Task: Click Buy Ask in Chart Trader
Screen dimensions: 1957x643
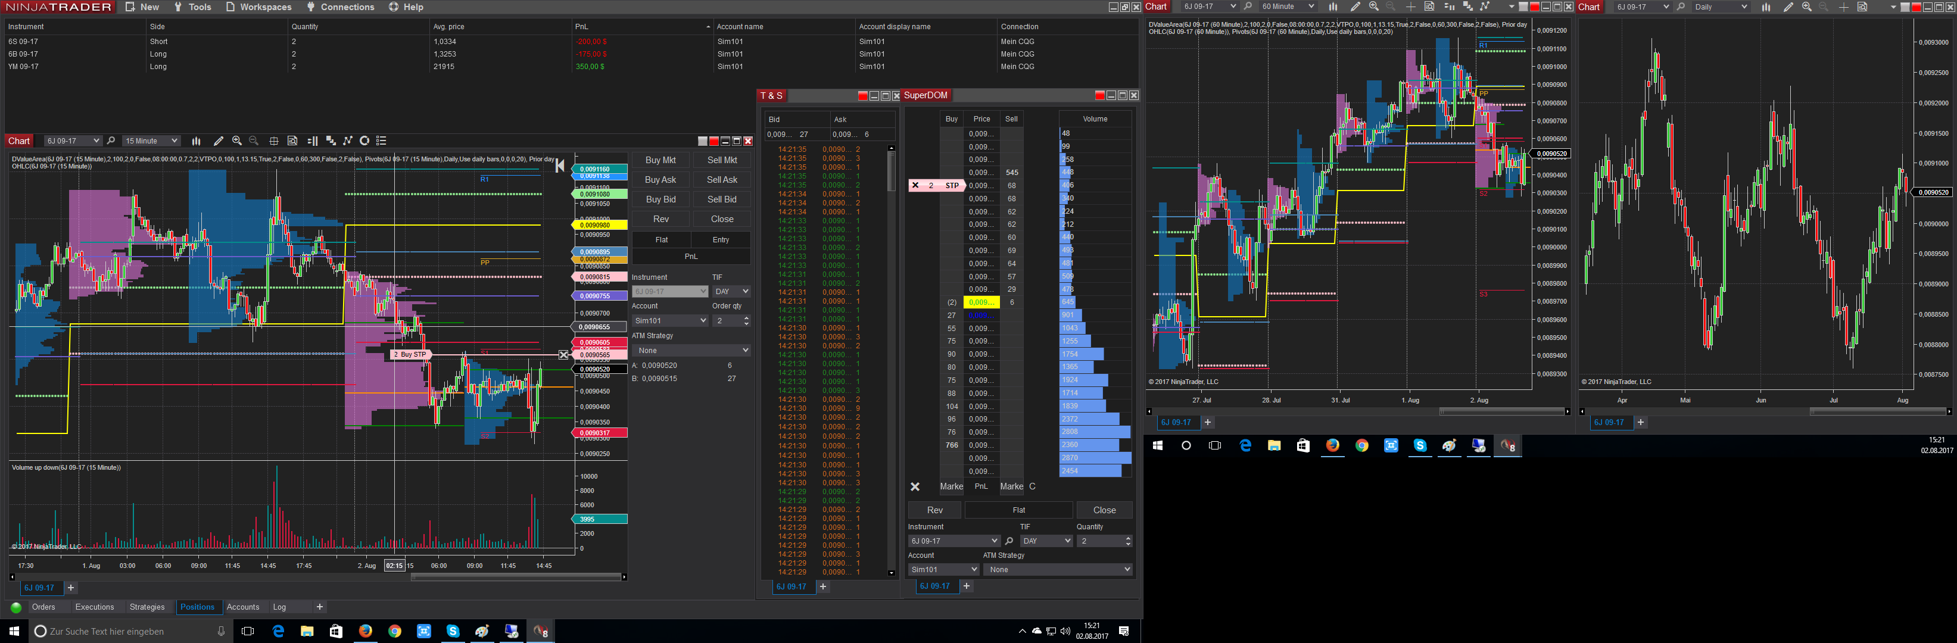Action: (x=660, y=180)
